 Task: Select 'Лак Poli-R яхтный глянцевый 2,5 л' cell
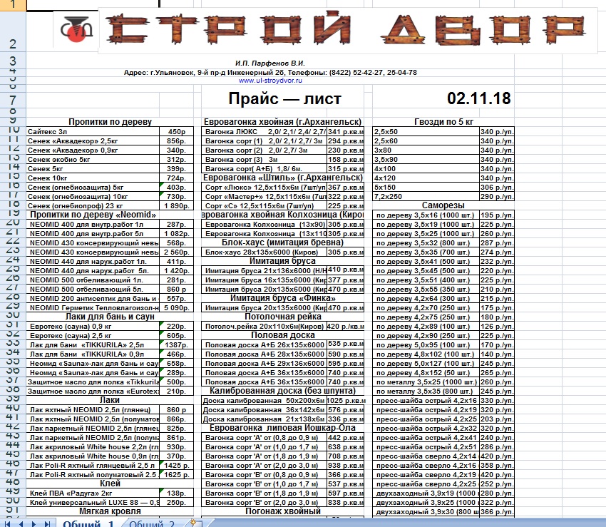[x=93, y=466]
